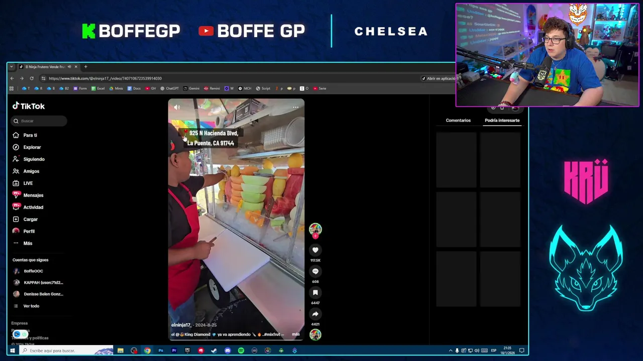Click the site info icon in address bar
Image resolution: width=643 pixels, height=361 pixels.
[44, 78]
